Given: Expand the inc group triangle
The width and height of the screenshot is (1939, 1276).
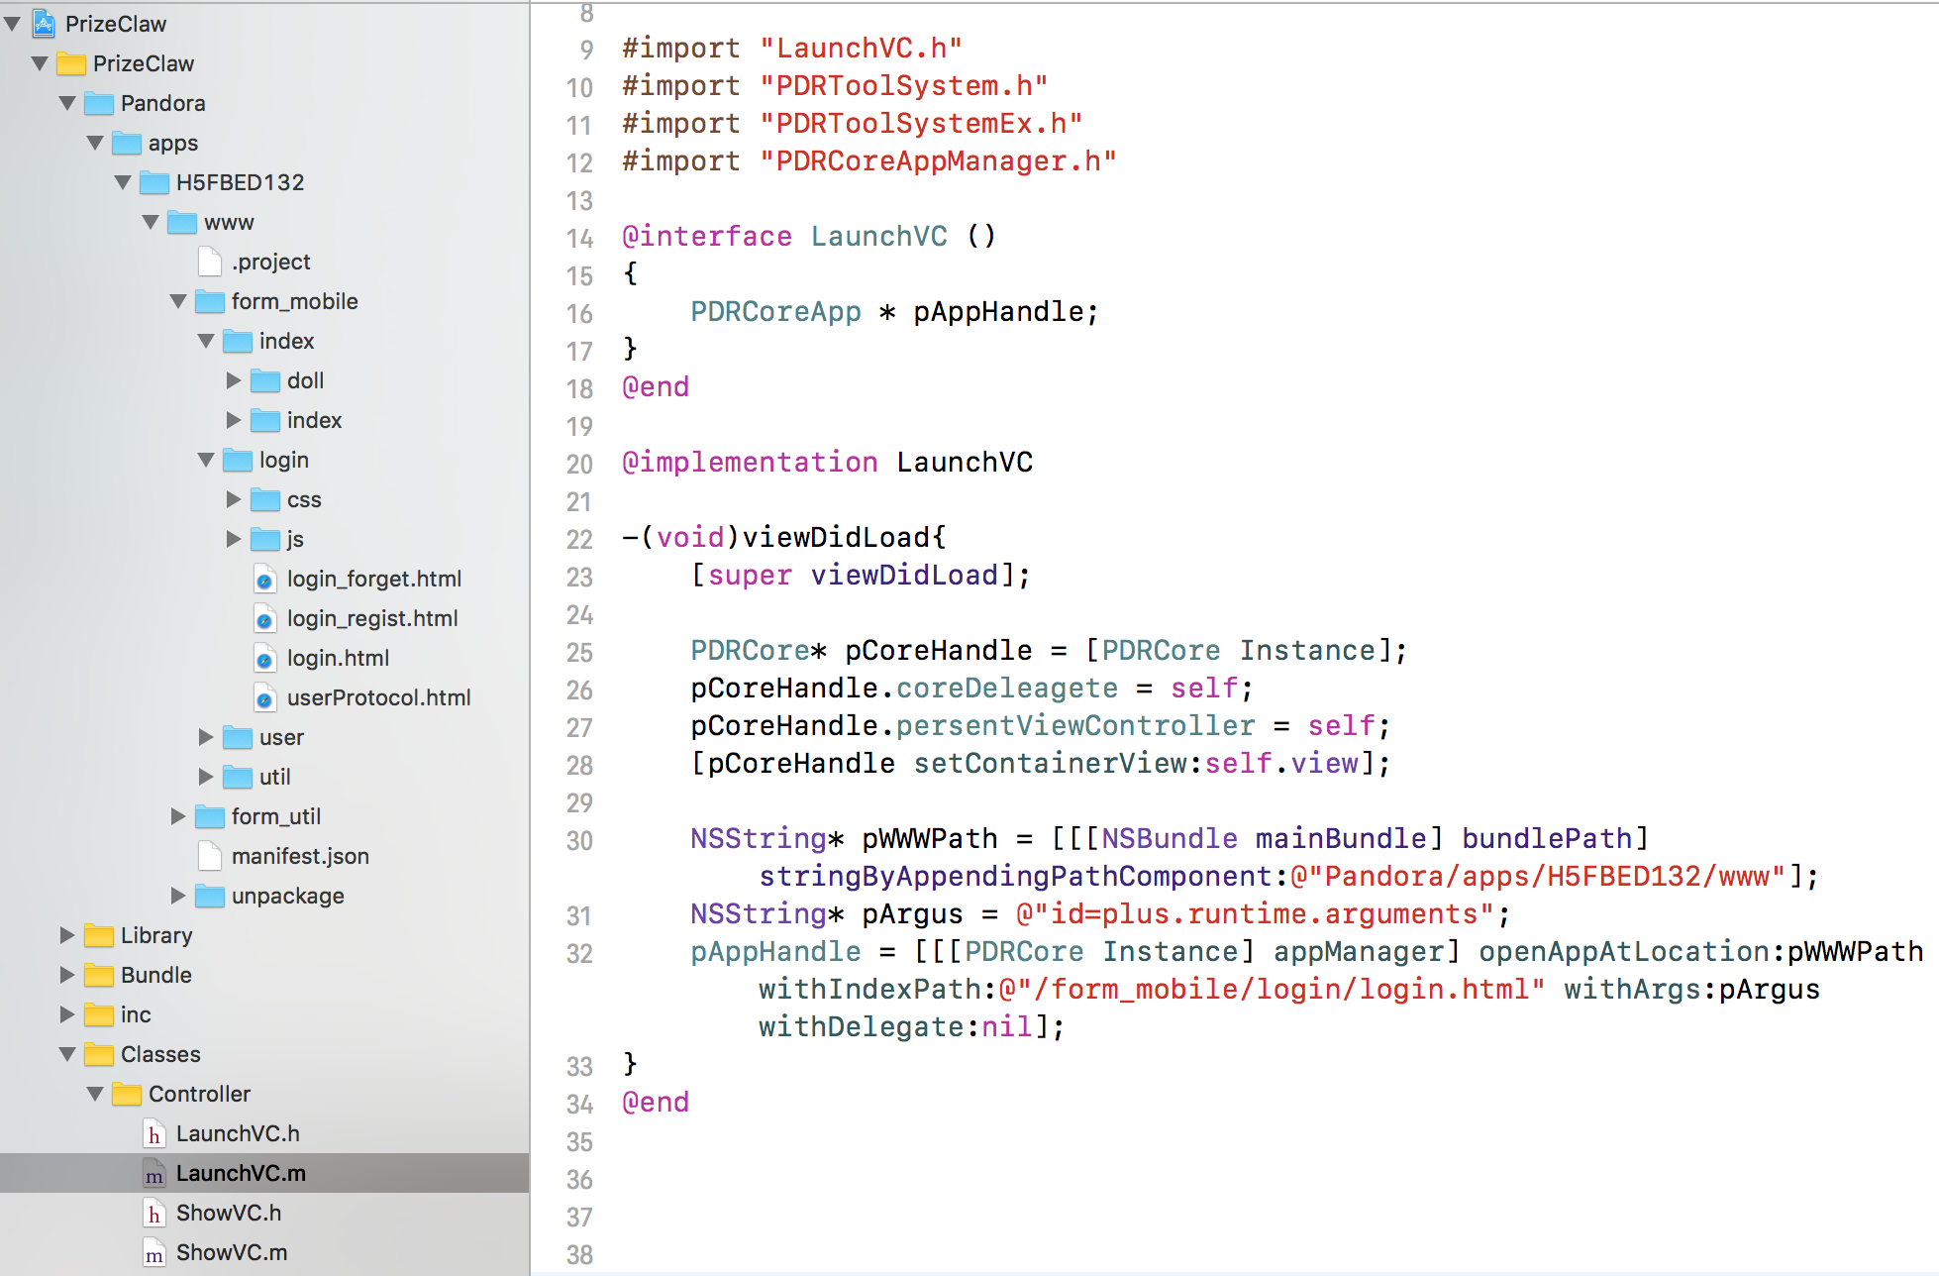Looking at the screenshot, I should [67, 1014].
